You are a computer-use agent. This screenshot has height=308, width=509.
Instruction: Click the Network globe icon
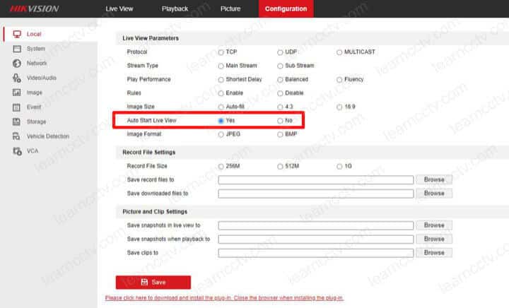coord(17,64)
